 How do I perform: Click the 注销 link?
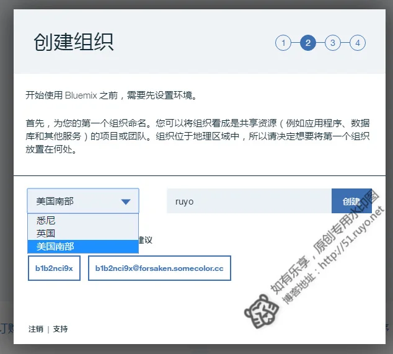pyautogui.click(x=36, y=329)
